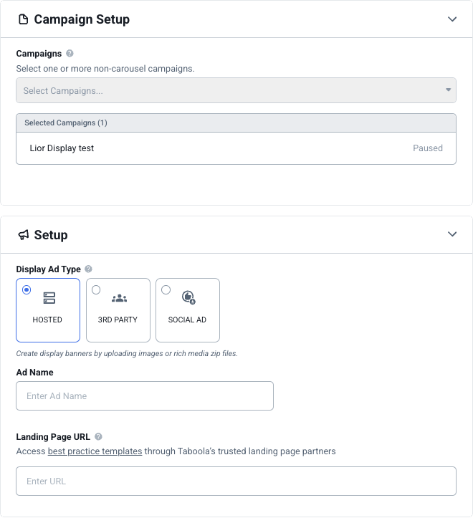
Task: Click the Paused status label
Action: pyautogui.click(x=428, y=148)
